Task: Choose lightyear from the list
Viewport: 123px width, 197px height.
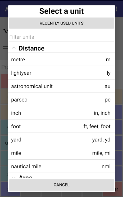Action: tap(61, 73)
